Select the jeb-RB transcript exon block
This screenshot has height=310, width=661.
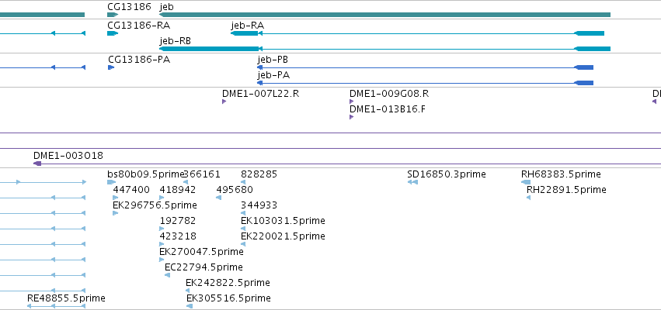tap(209, 49)
